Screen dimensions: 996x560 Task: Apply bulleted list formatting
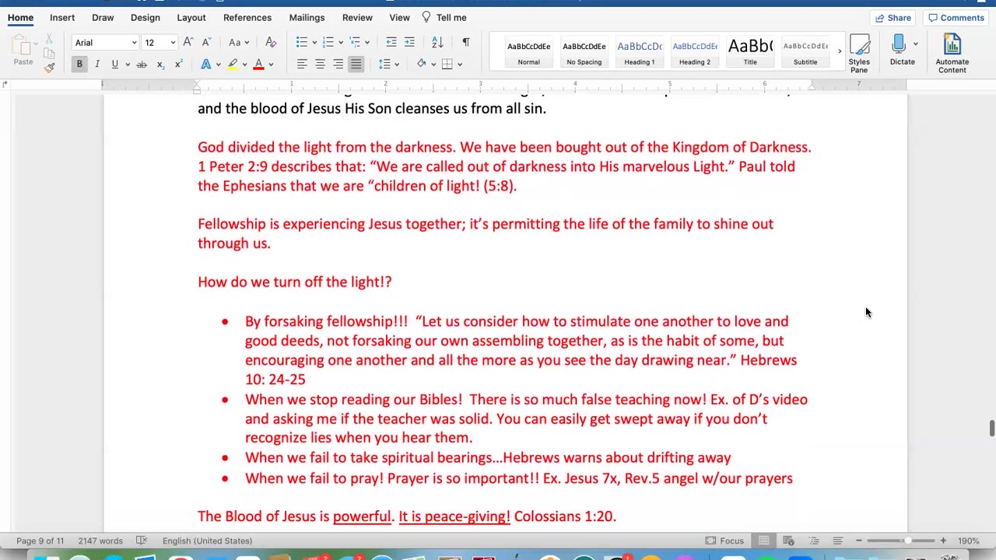coord(302,42)
